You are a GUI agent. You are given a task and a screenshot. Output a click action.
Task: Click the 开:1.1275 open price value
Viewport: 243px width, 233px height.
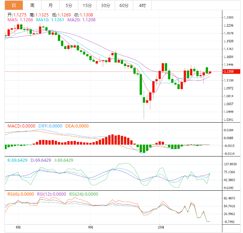coord(17,15)
